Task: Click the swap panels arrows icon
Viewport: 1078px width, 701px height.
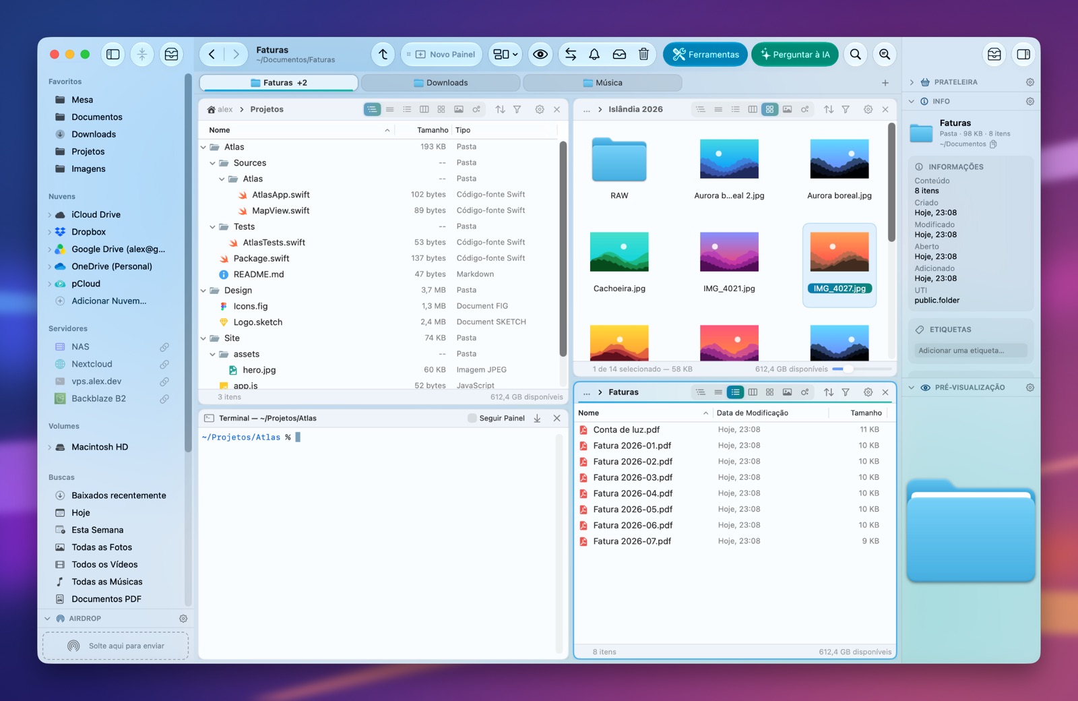Action: [x=571, y=55]
